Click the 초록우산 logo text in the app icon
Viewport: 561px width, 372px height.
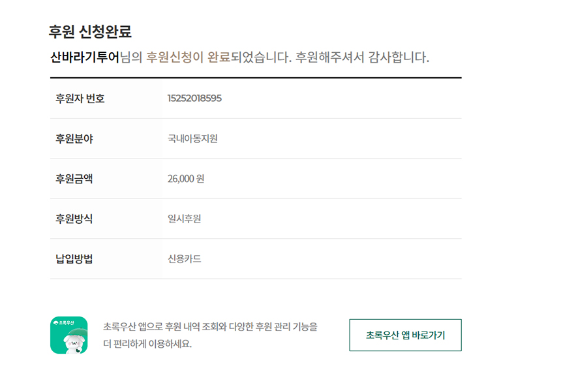pos(65,322)
